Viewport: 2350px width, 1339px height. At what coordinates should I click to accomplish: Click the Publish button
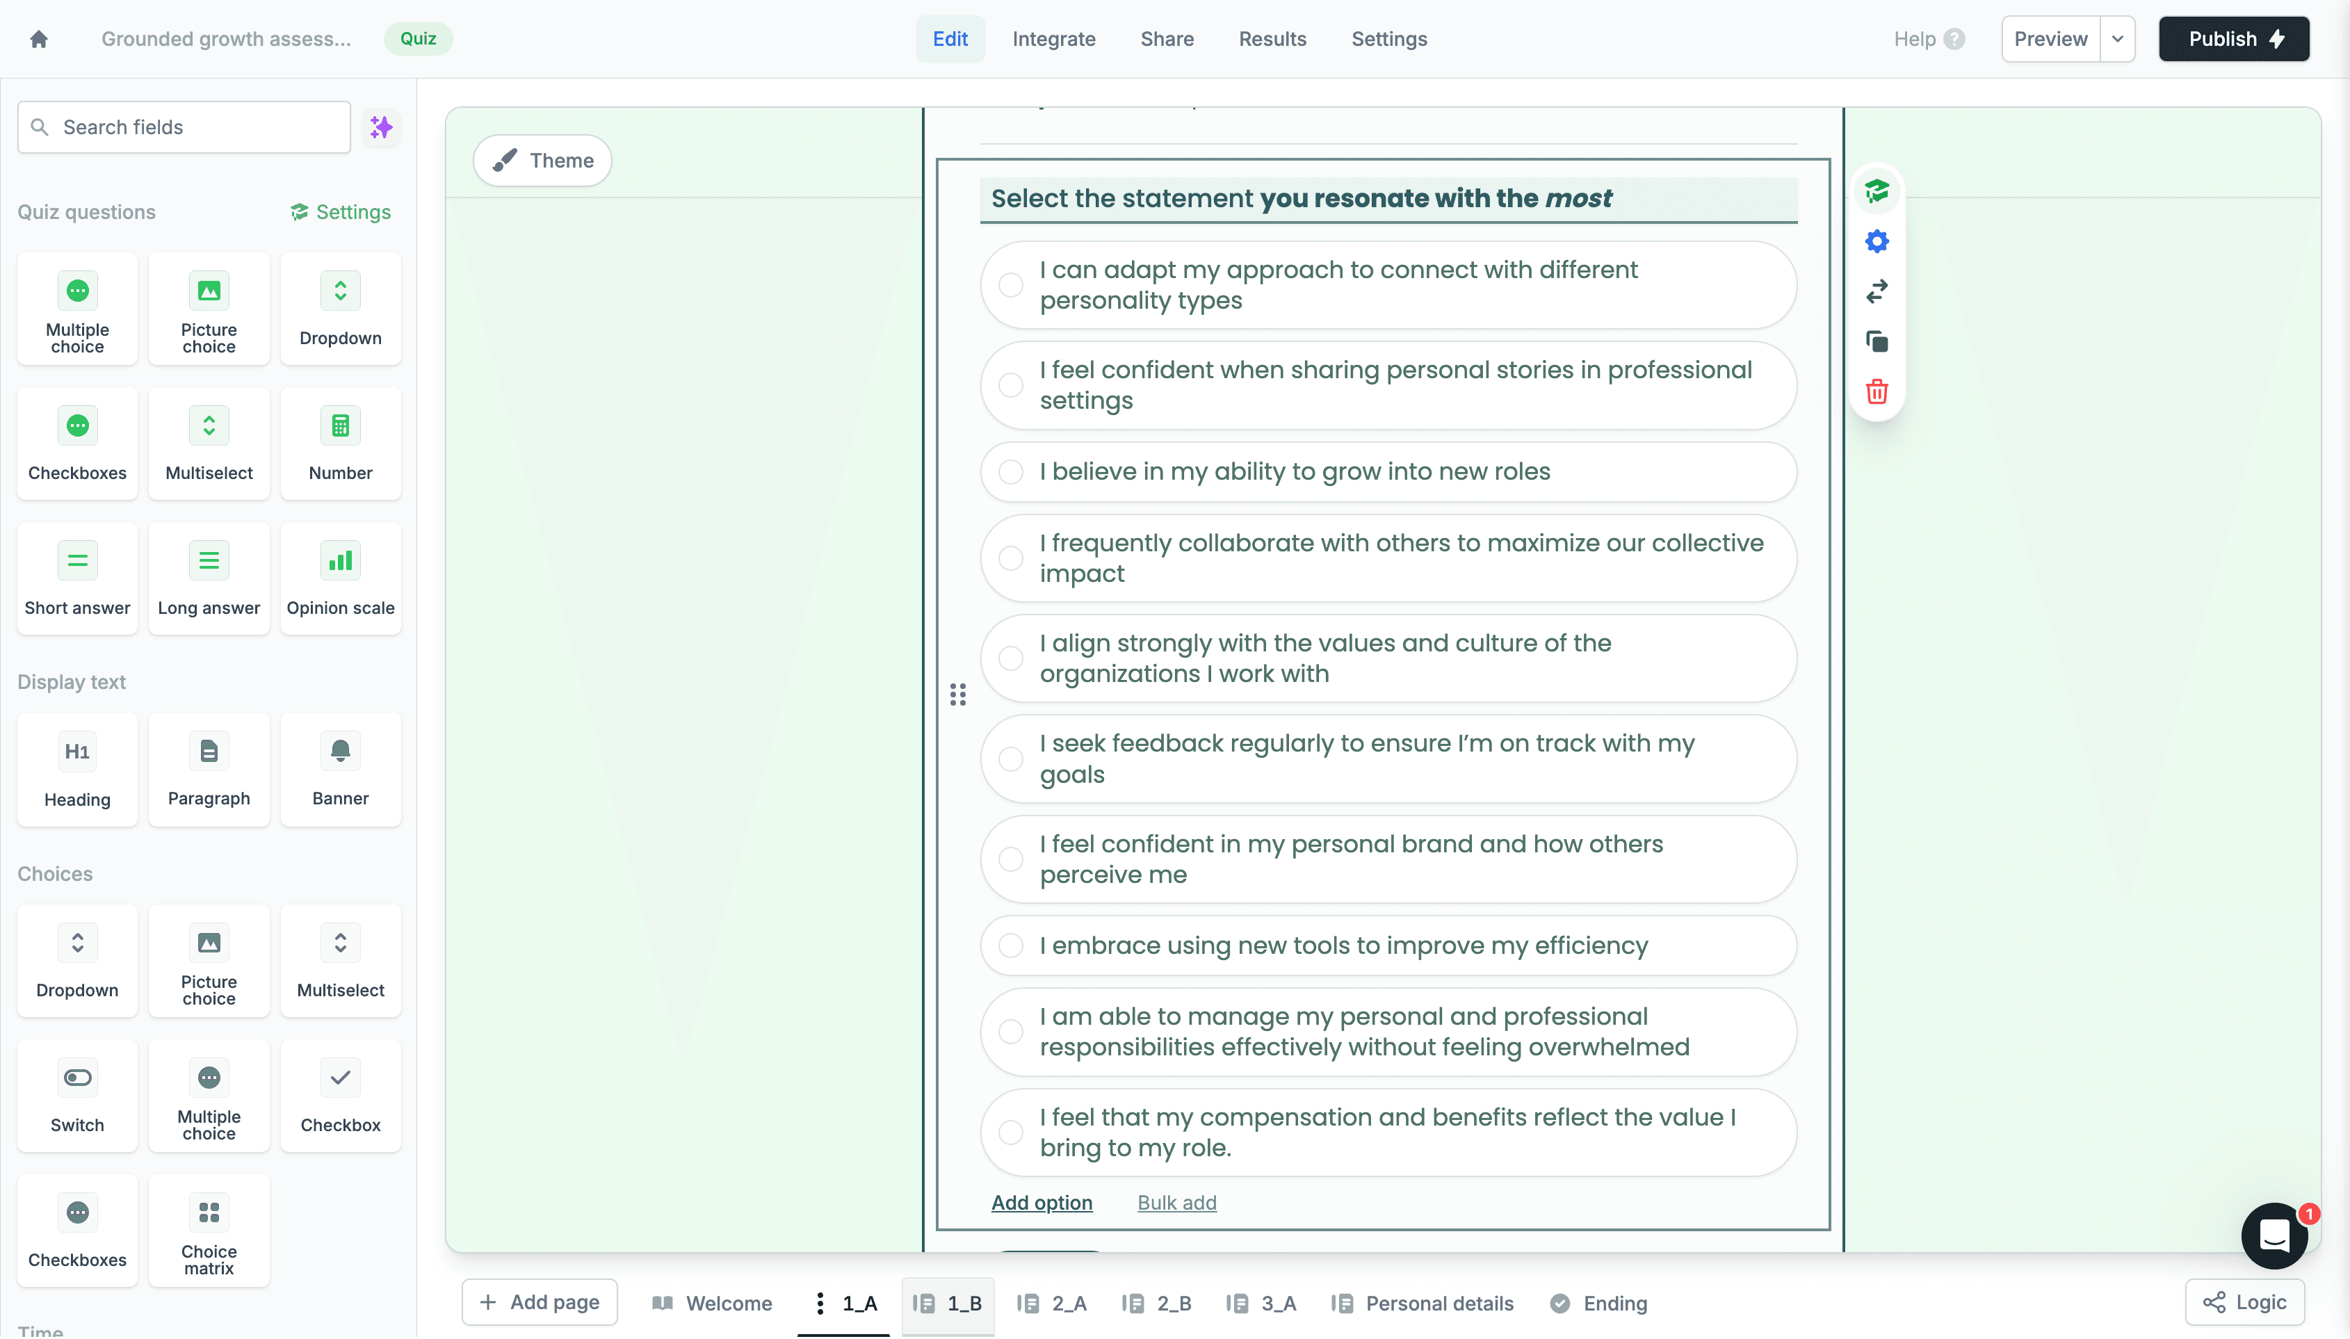(2233, 39)
